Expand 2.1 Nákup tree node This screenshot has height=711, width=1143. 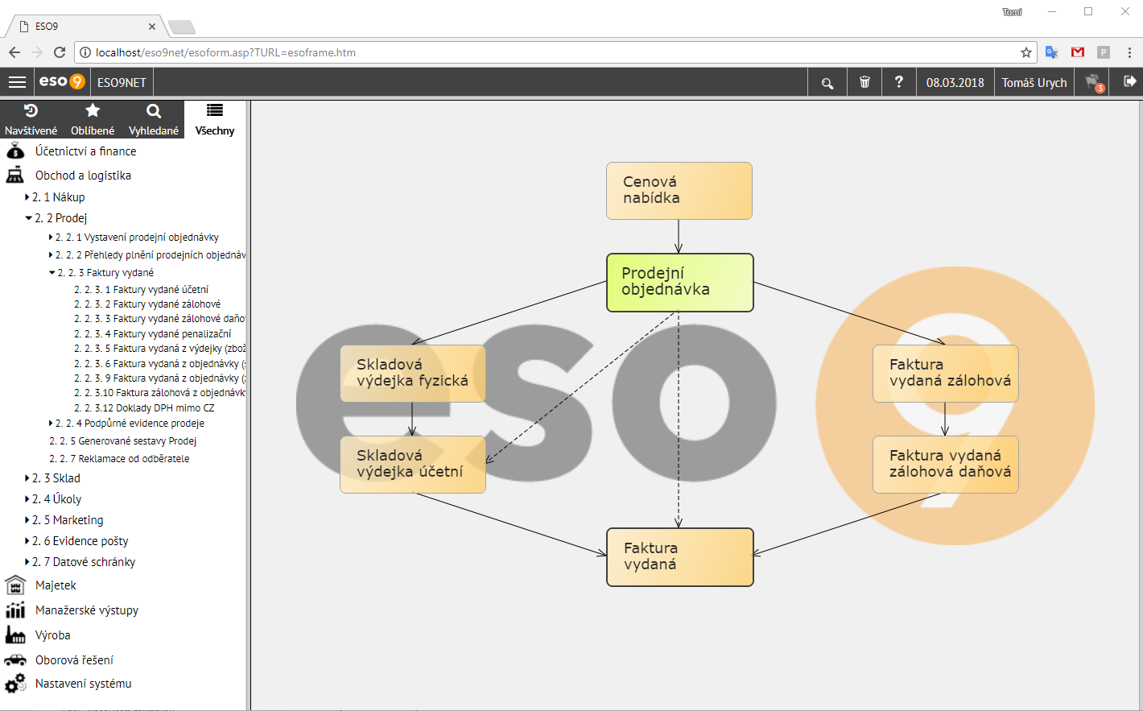[27, 196]
